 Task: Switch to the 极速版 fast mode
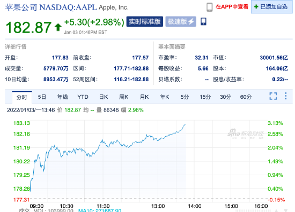coord(181,21)
